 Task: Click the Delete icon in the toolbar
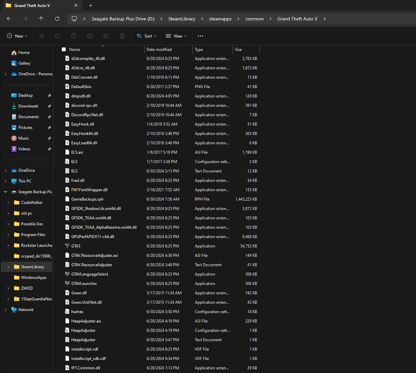click(x=122, y=36)
